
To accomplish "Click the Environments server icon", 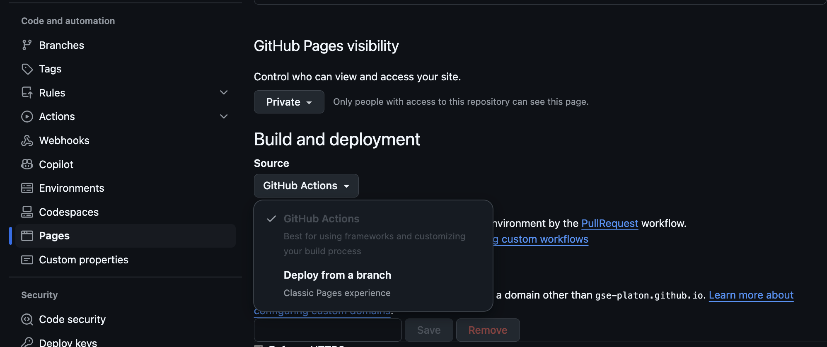I will tap(27, 188).
